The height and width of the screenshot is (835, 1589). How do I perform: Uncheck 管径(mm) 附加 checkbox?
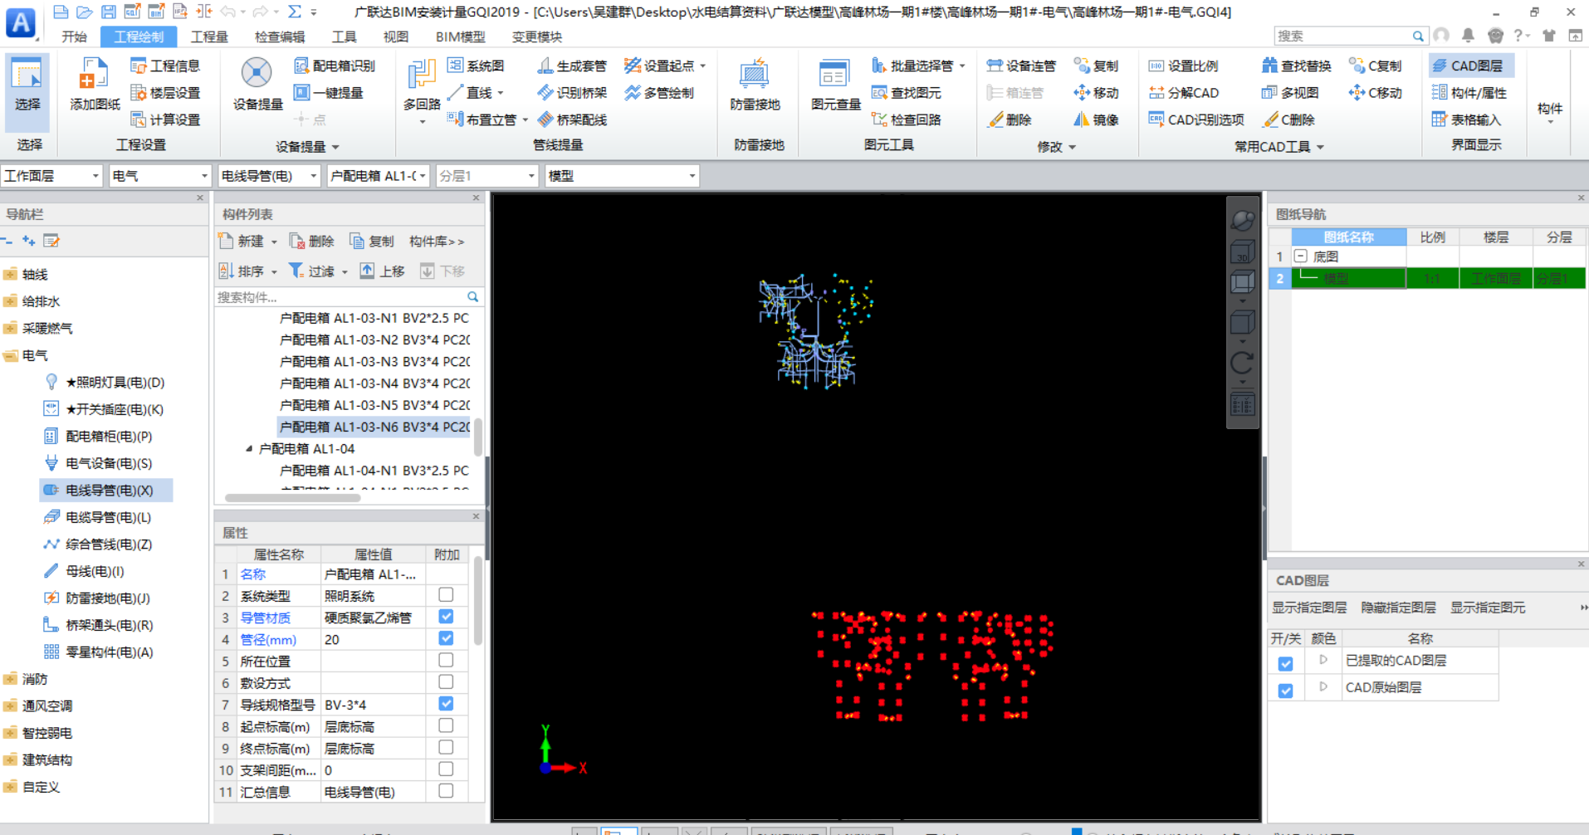[446, 638]
